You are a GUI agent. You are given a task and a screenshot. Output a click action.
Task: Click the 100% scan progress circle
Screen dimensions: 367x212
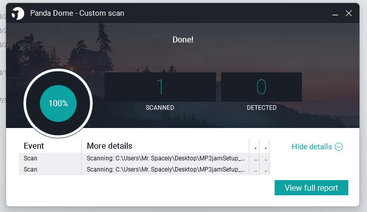(x=58, y=103)
